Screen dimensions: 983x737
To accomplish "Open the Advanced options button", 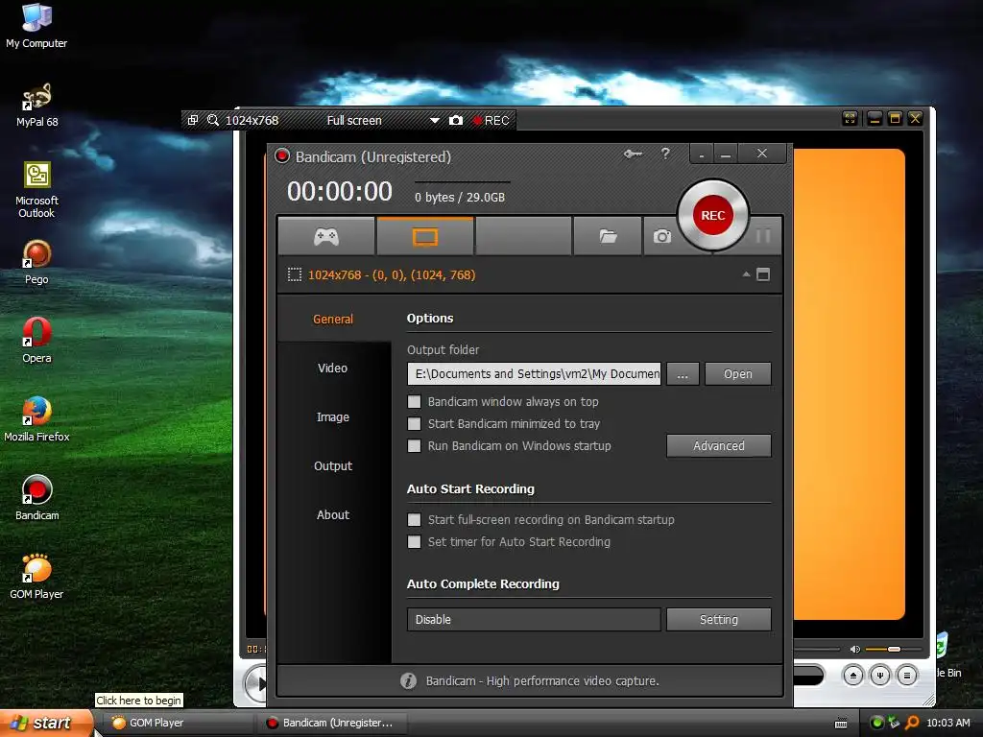I will point(718,445).
